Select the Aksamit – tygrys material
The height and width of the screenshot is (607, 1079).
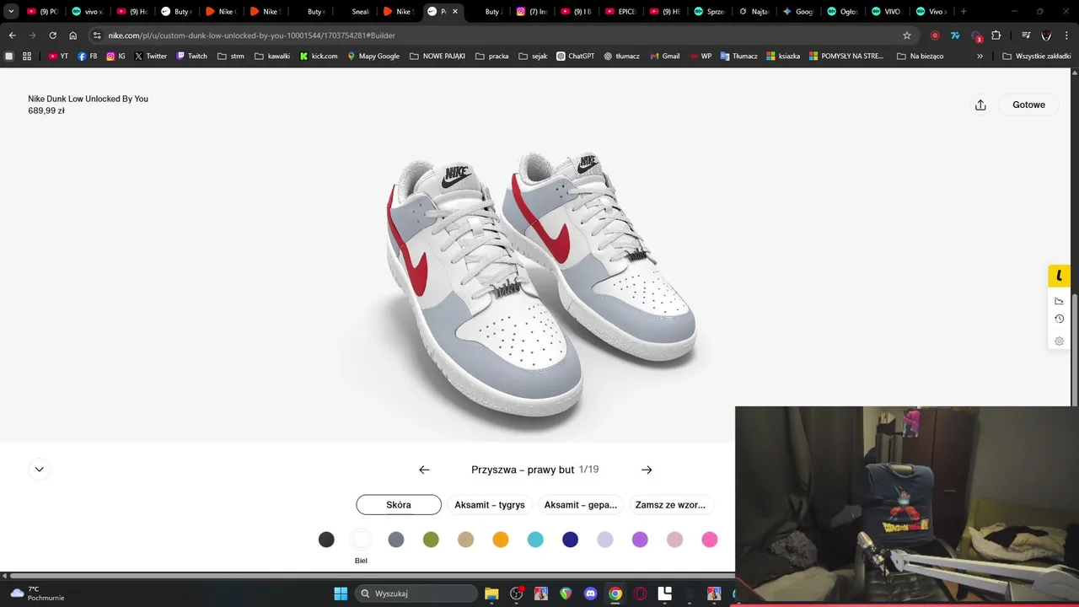click(490, 505)
